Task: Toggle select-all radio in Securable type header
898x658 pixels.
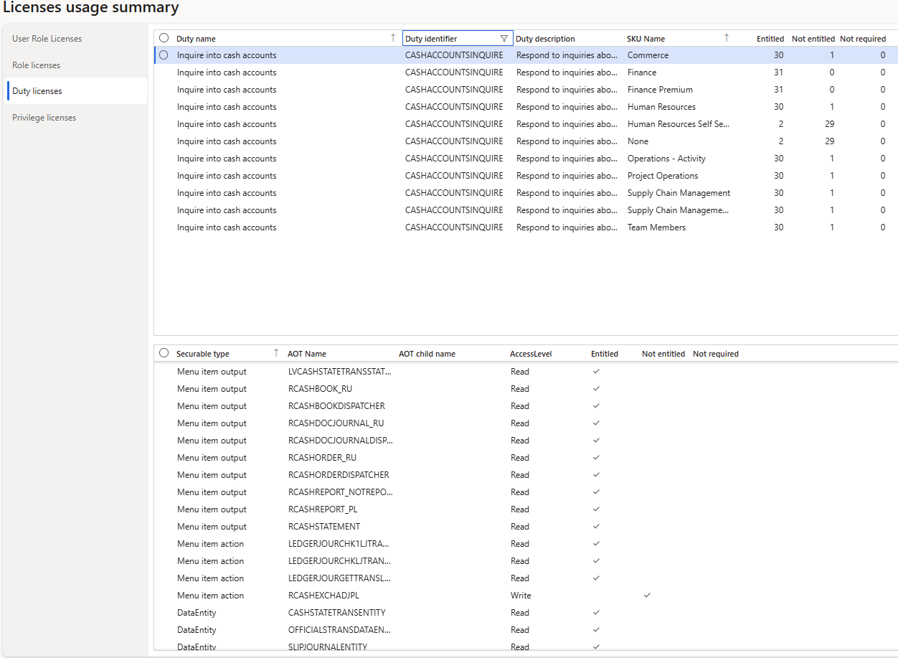Action: 164,354
